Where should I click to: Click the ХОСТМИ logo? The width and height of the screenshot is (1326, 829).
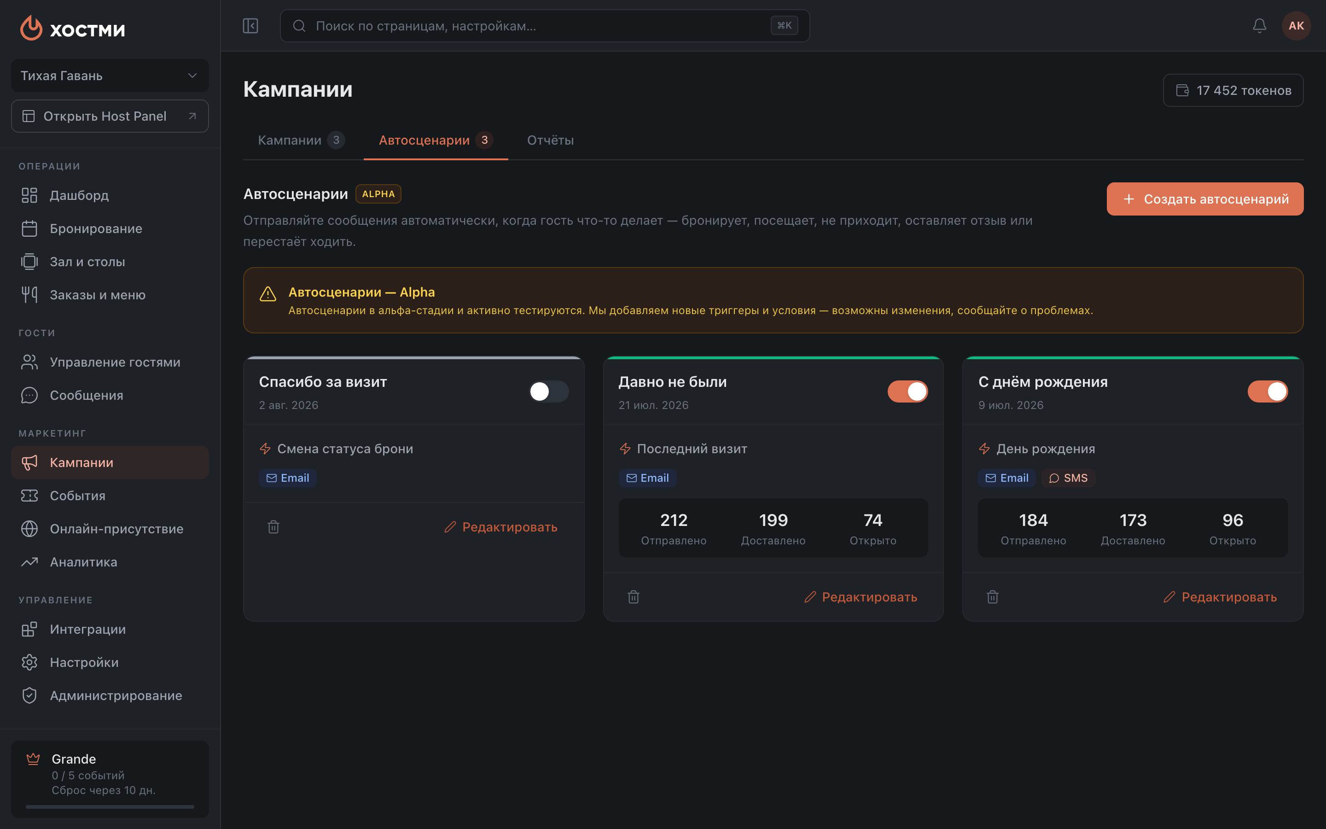(72, 28)
